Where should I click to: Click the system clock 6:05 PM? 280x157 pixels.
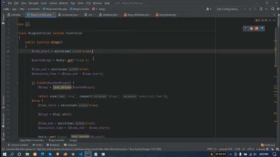pyautogui.click(x=264, y=154)
